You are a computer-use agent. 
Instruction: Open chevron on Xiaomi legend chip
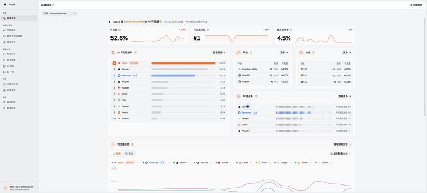pos(311,163)
